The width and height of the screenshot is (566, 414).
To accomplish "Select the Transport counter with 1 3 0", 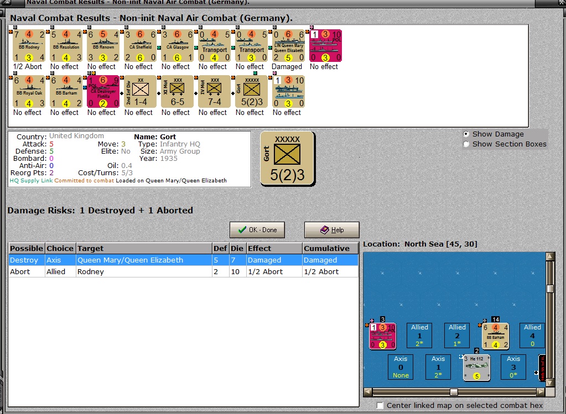I will [x=251, y=46].
